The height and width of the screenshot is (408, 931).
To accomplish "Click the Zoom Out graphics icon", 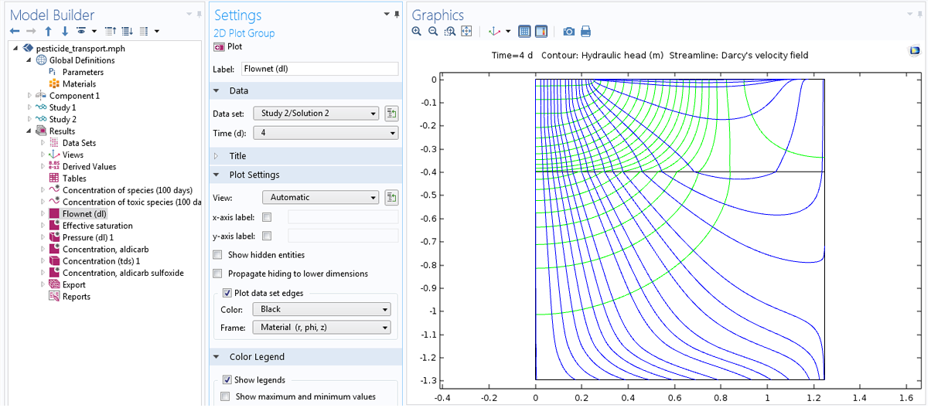I will 433,32.
